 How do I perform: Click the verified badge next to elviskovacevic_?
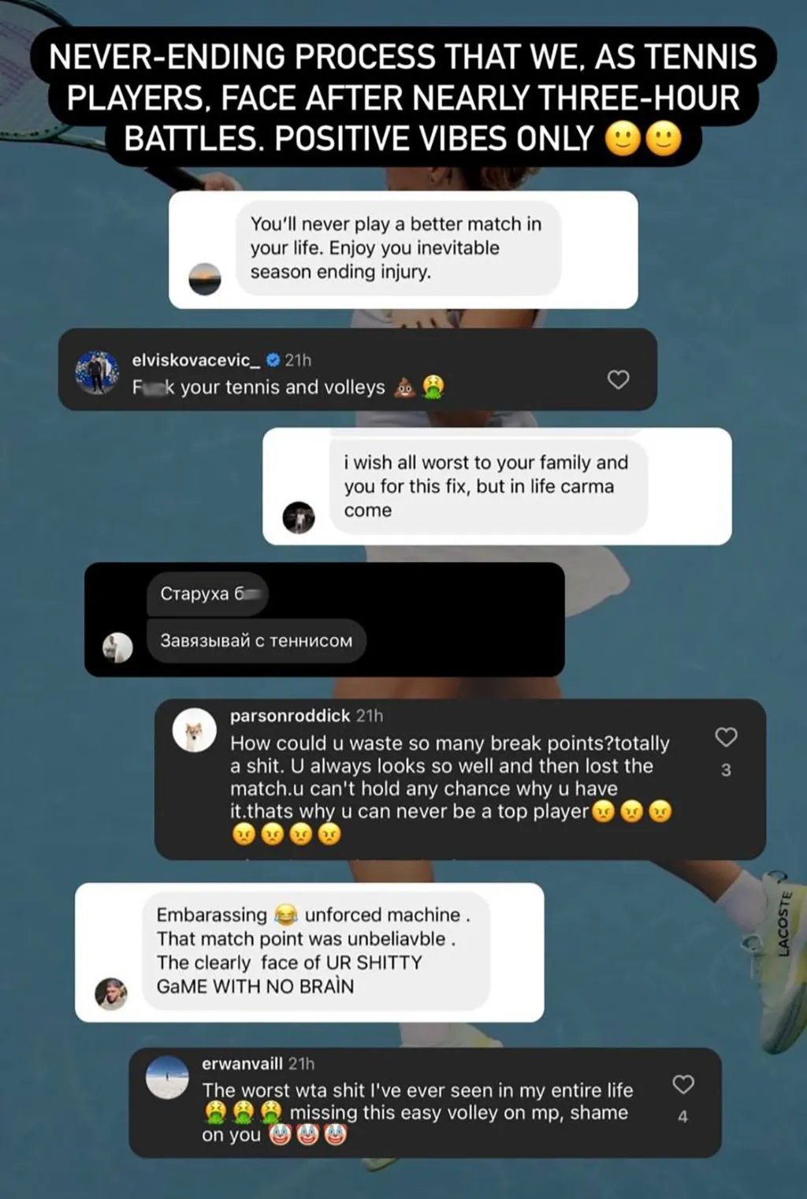point(273,360)
